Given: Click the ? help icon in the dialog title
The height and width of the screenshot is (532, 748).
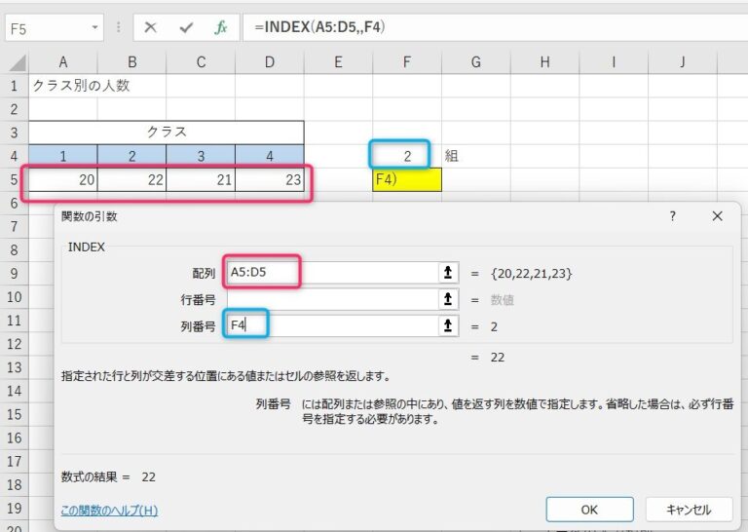Looking at the screenshot, I should click(x=672, y=216).
